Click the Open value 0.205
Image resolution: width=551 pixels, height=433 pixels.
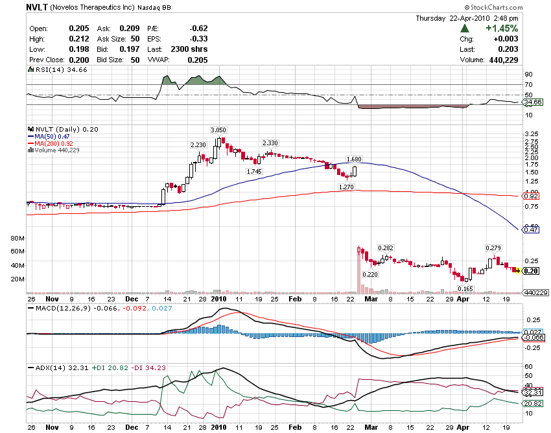click(x=79, y=29)
